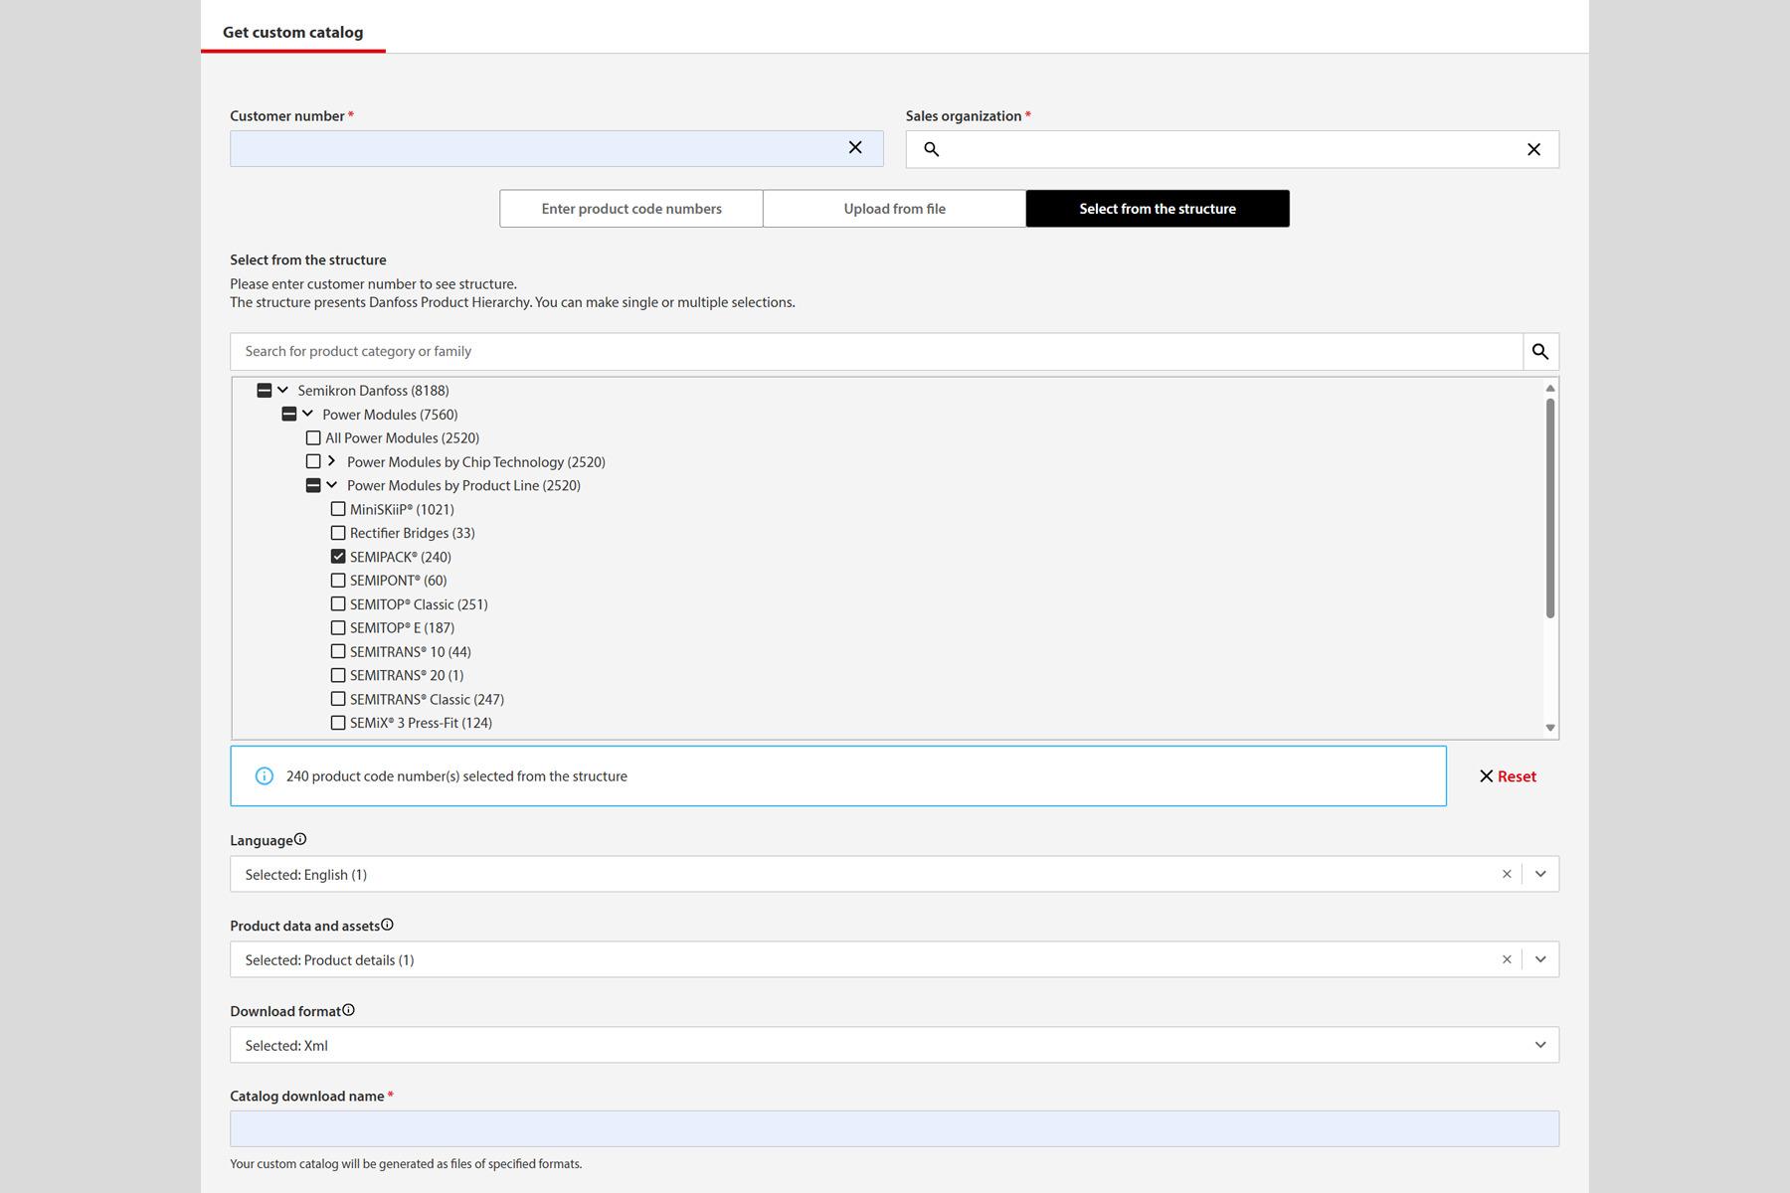Screen dimensions: 1790x1193
Task: Open the Language info tooltip icon
Action: (x=300, y=839)
